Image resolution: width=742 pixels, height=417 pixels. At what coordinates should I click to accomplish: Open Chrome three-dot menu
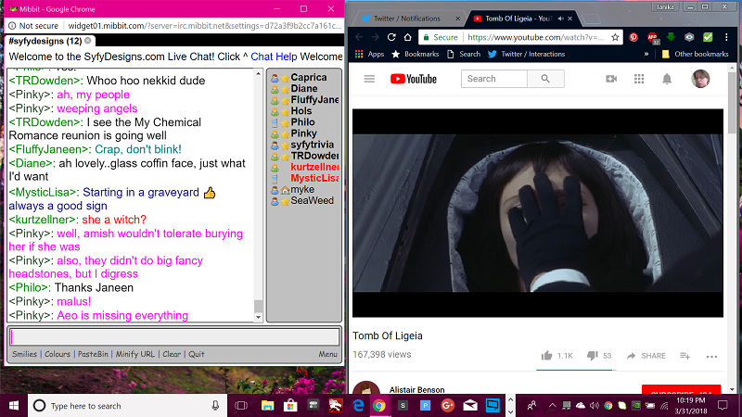point(726,37)
